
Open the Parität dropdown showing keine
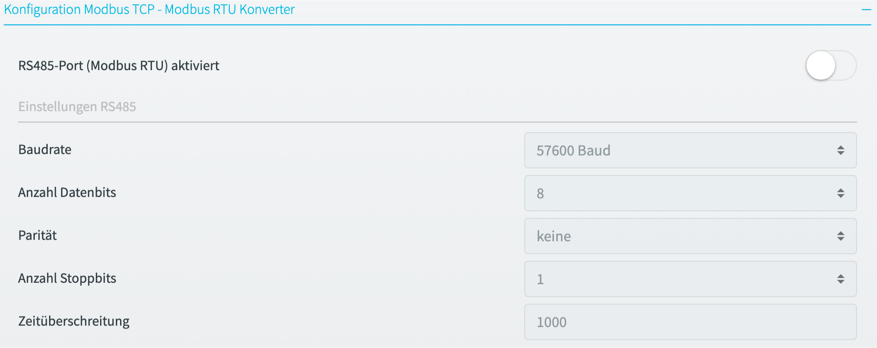pyautogui.click(x=690, y=236)
